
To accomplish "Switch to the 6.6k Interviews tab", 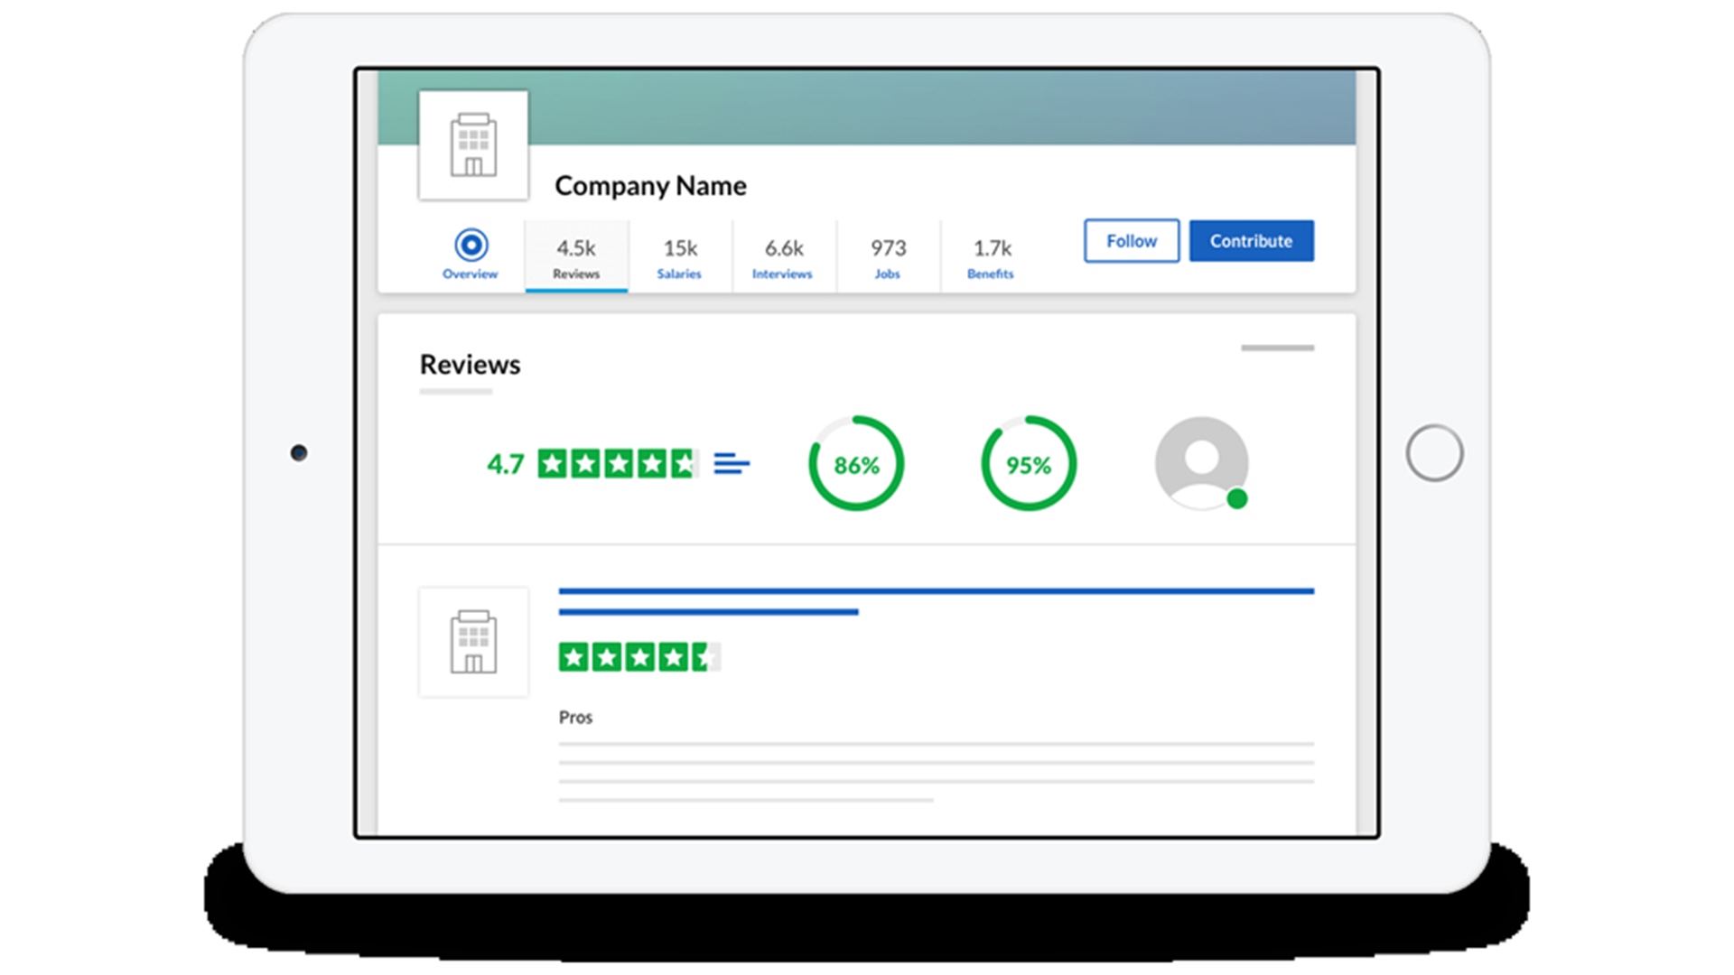I will [x=783, y=257].
